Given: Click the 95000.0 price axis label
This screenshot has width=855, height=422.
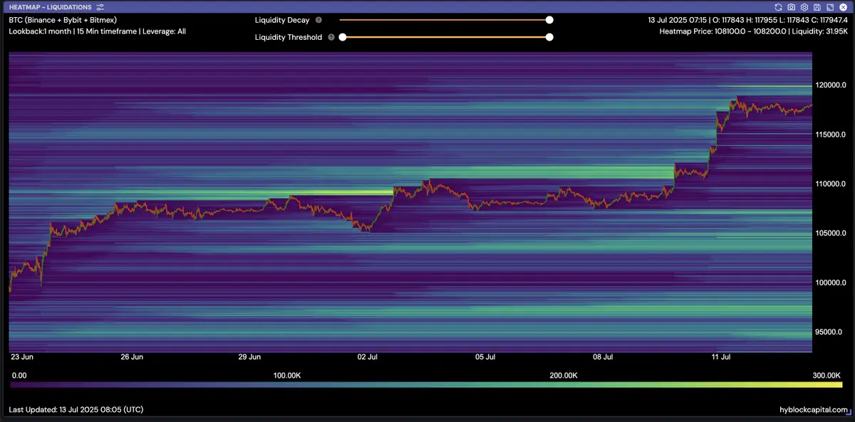Looking at the screenshot, I should 829,332.
